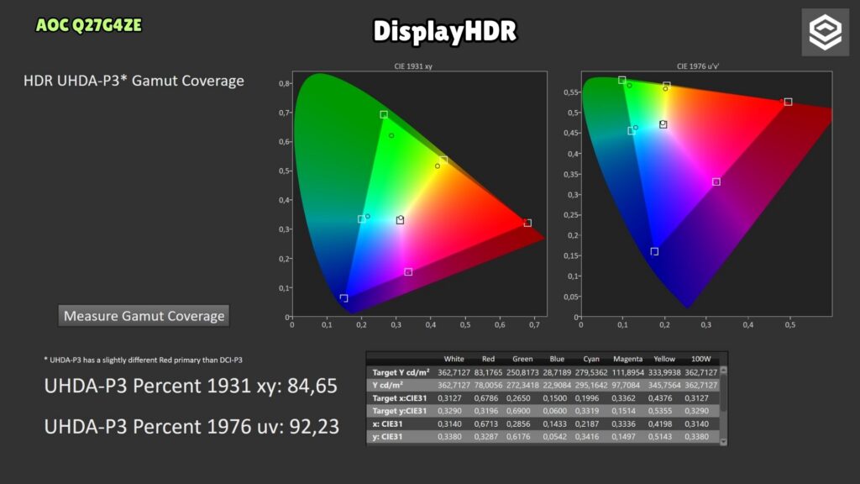The width and height of the screenshot is (860, 484).
Task: Click the green primary target square in CIE 1931 chart
Action: 384,114
